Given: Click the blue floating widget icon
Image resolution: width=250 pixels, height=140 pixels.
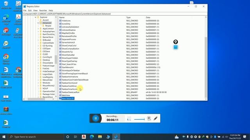Looking at the screenshot, I should tap(175, 47).
